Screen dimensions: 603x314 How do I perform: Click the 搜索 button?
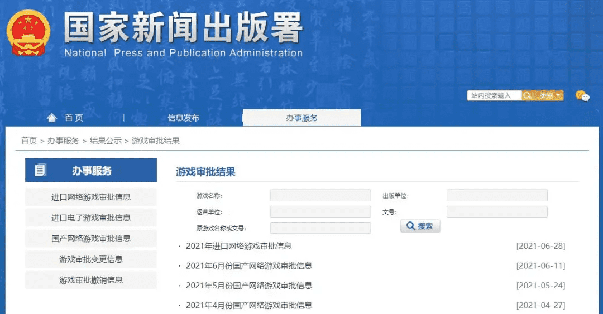[x=420, y=226]
